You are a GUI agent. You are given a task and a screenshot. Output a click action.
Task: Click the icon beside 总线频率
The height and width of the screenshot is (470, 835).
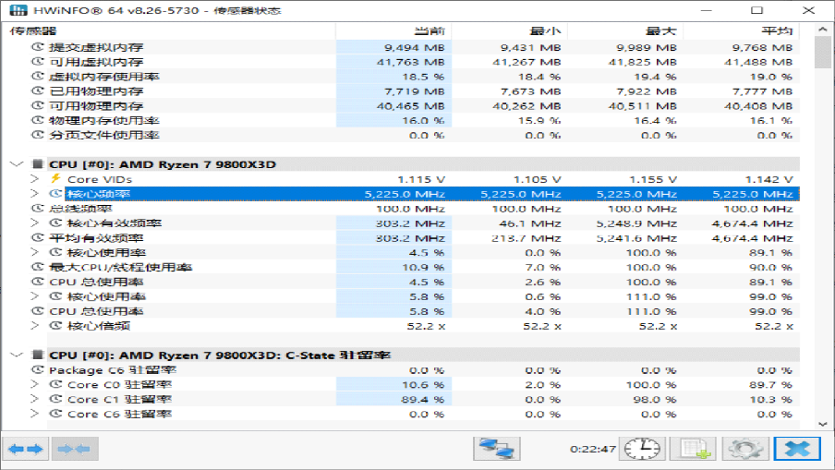(x=37, y=208)
